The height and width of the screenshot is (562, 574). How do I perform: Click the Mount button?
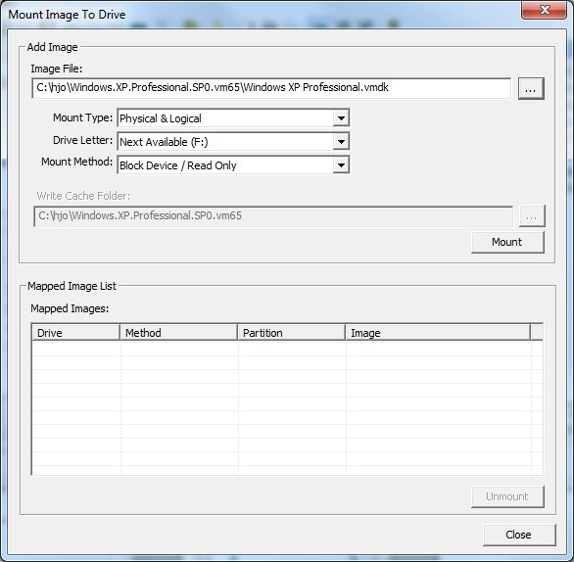pyautogui.click(x=507, y=242)
